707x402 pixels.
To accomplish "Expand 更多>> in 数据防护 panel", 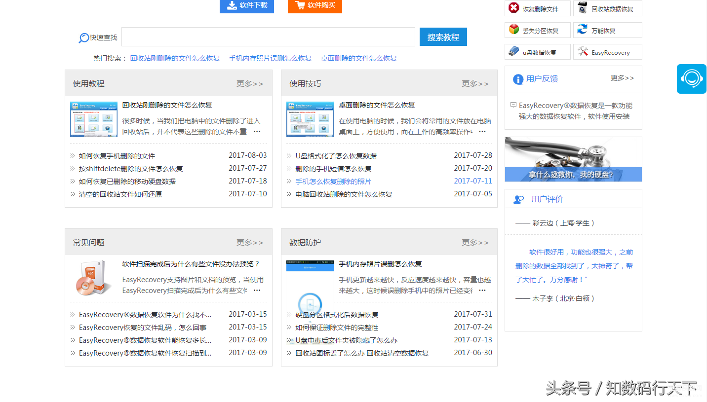I will 475,243.
